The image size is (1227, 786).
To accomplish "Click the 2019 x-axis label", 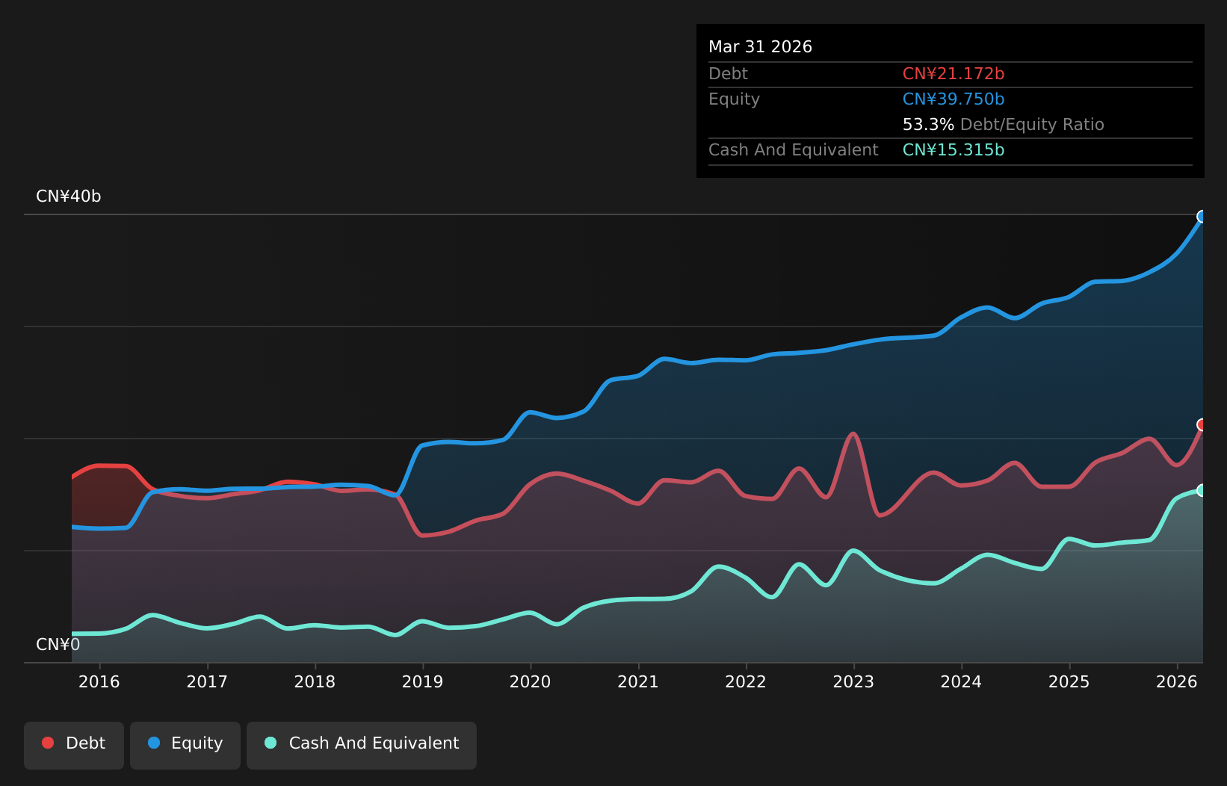I will point(423,682).
